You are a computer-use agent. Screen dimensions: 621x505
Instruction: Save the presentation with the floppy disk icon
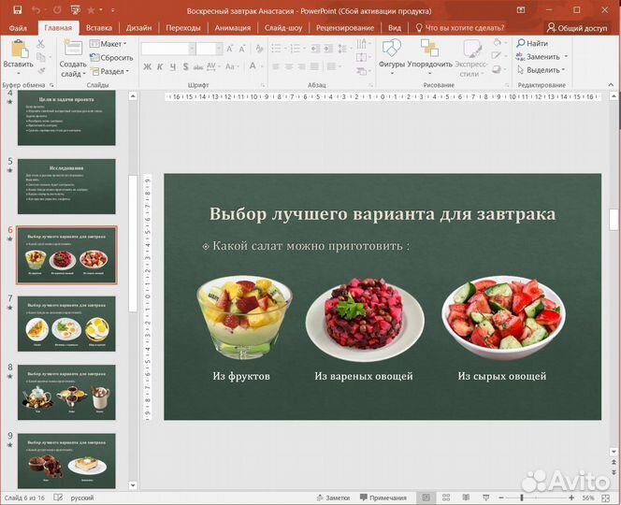point(18,10)
